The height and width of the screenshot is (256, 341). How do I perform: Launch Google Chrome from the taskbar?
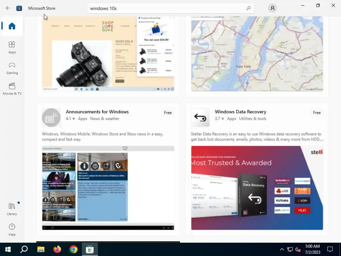pyautogui.click(x=74, y=249)
